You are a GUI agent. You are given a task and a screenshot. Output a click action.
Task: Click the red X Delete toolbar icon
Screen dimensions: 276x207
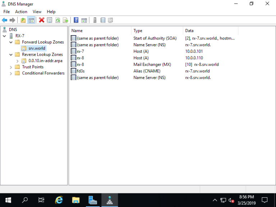pyautogui.click(x=42, y=20)
